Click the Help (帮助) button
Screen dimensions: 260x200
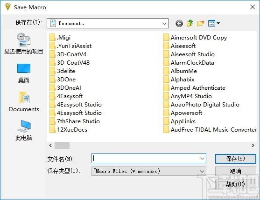235,184
